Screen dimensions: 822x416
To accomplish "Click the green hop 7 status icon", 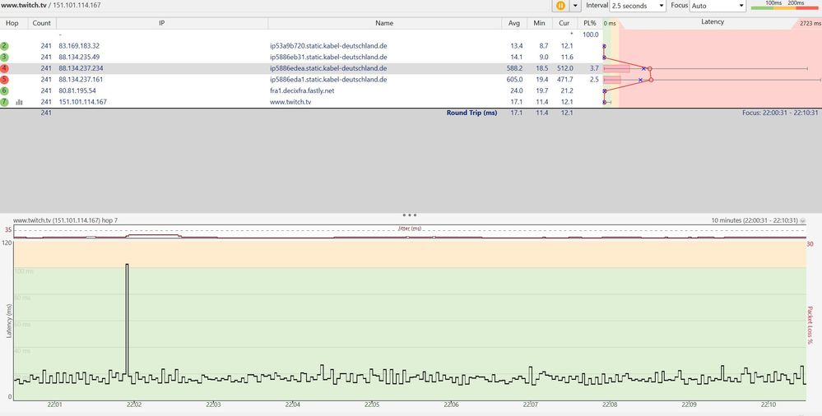I will [5, 102].
